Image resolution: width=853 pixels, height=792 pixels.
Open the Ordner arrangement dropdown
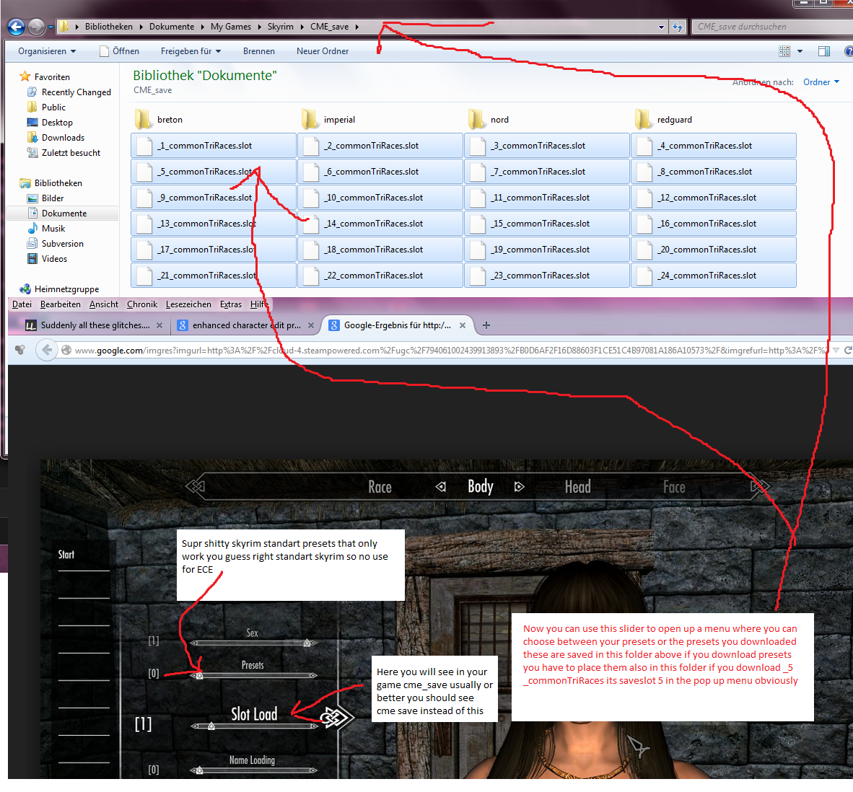click(x=821, y=82)
